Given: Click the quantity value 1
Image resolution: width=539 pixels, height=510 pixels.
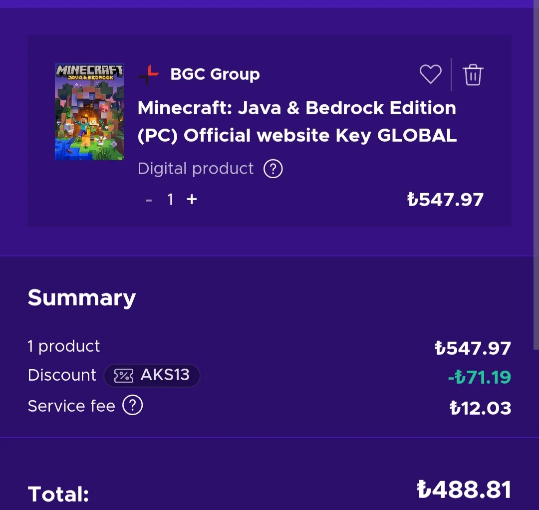Looking at the screenshot, I should 170,200.
